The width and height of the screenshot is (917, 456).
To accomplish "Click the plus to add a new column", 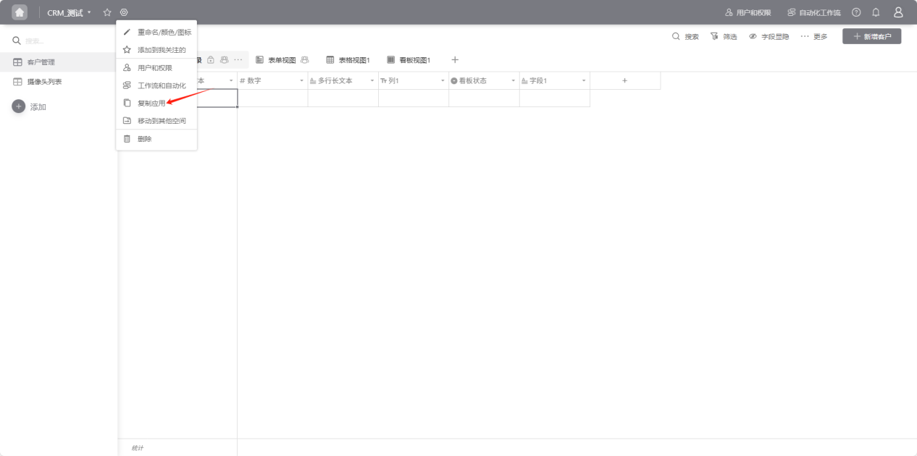I will [625, 81].
